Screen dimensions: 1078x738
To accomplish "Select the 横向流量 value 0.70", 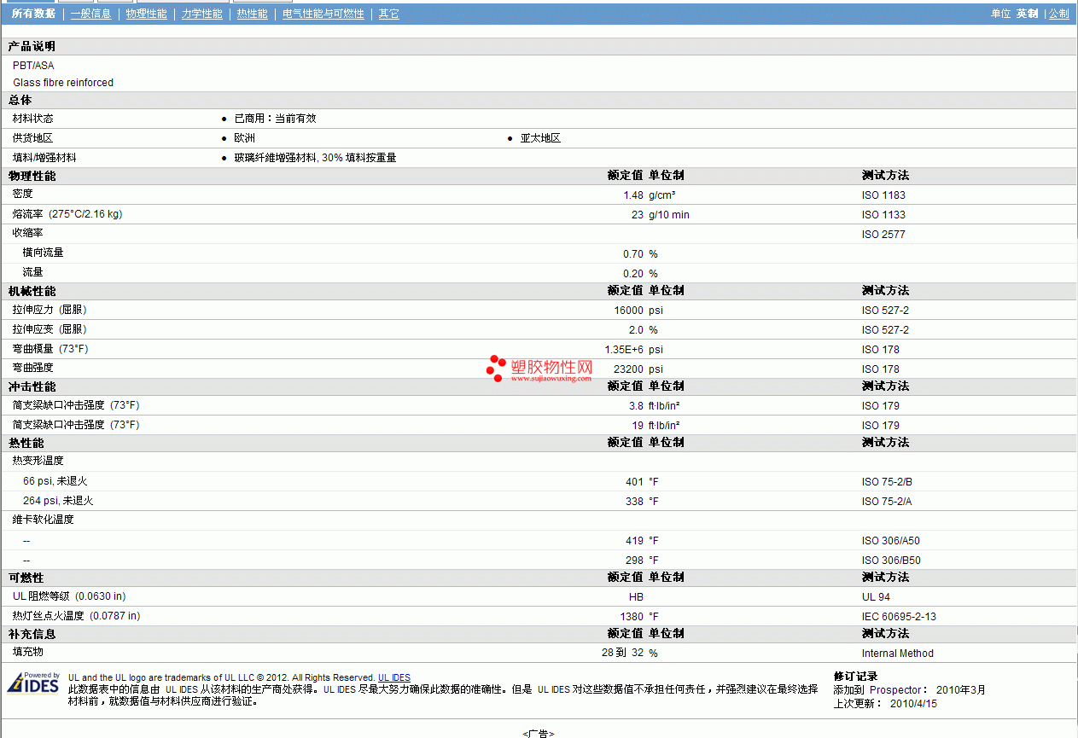I will tap(632, 253).
